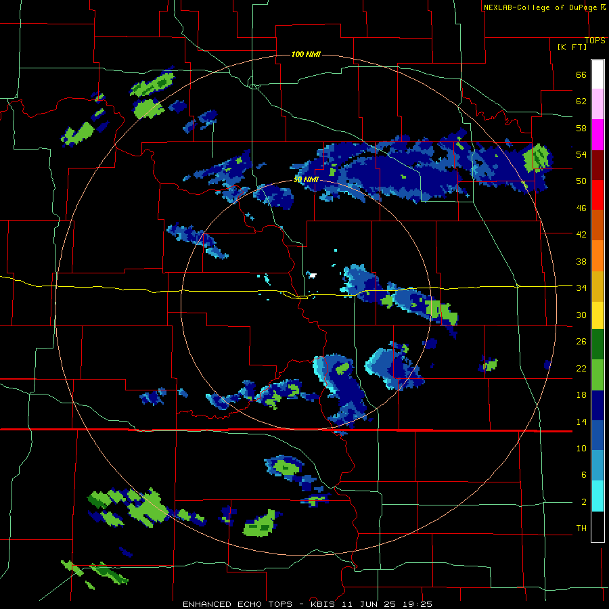Screen dimensions: 609x609
Task: Select the light green legend swatch
Action: point(597,375)
